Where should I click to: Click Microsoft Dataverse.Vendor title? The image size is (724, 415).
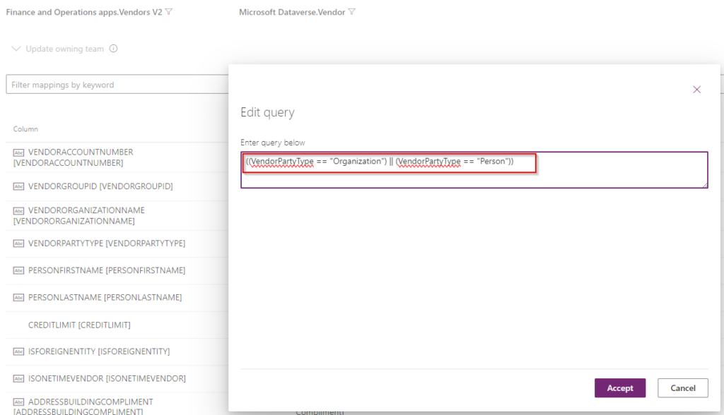(x=292, y=12)
